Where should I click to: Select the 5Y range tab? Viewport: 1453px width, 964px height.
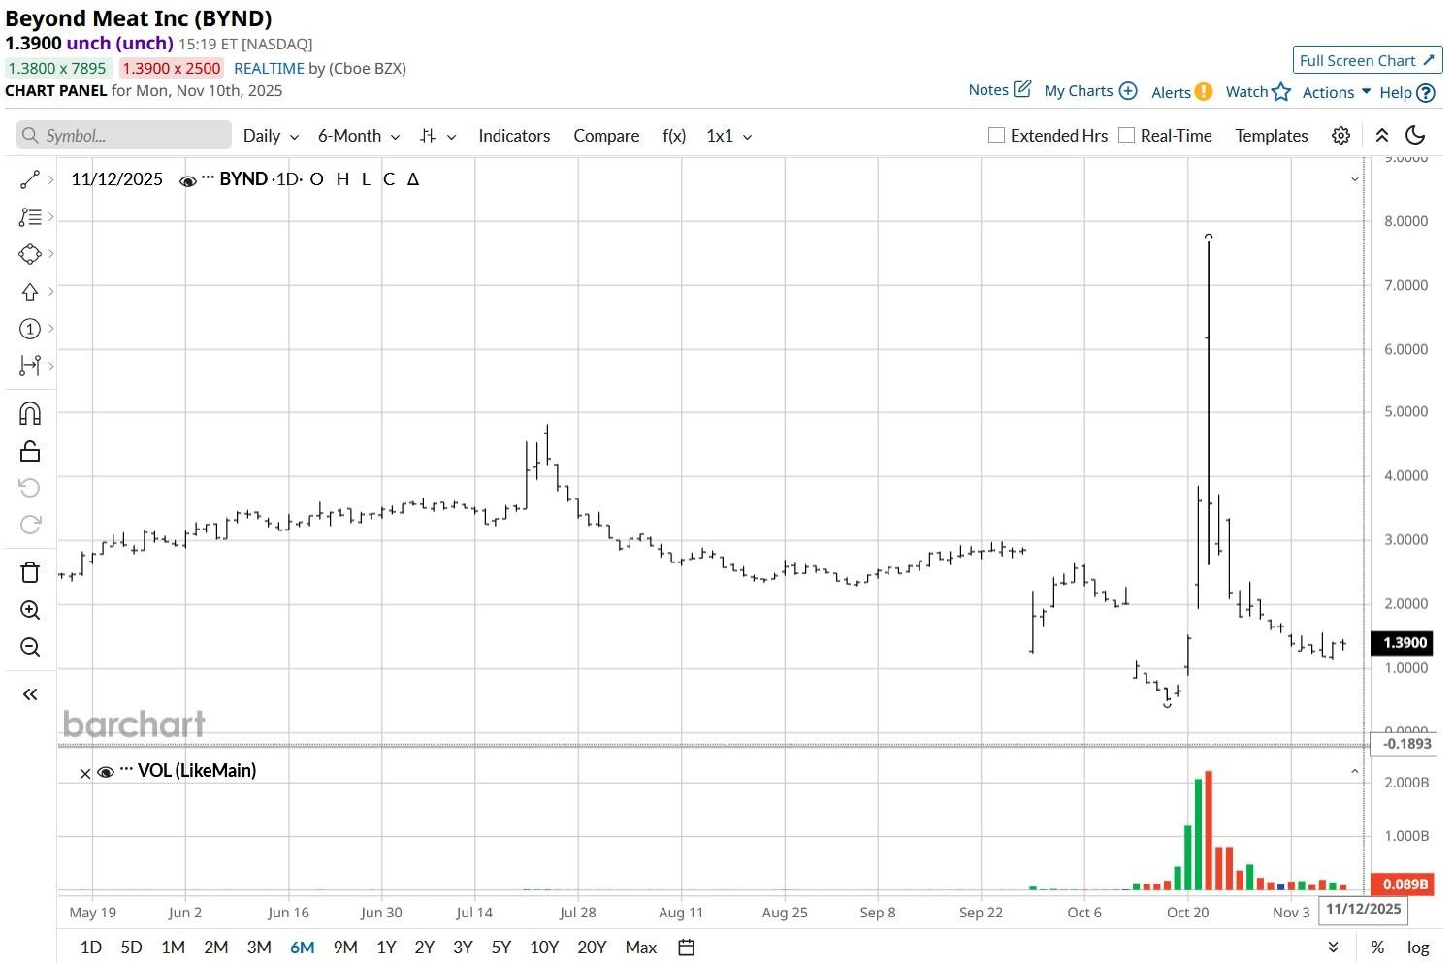[500, 948]
